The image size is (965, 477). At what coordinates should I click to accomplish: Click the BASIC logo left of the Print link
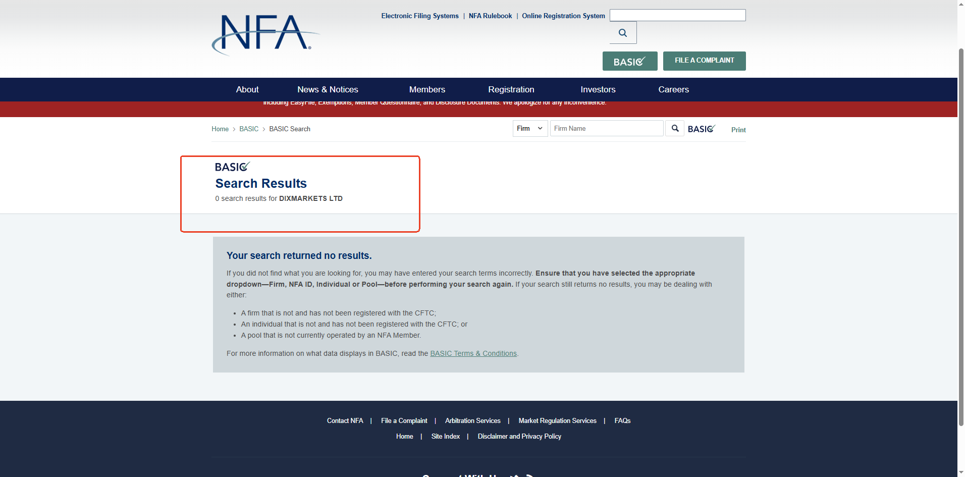[702, 129]
